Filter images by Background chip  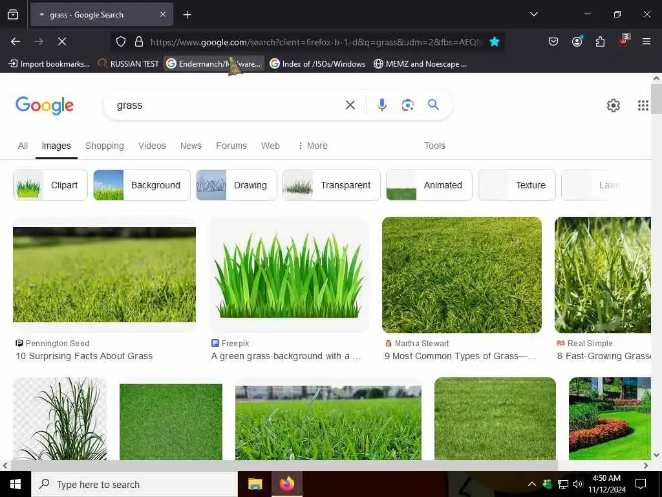click(x=142, y=185)
